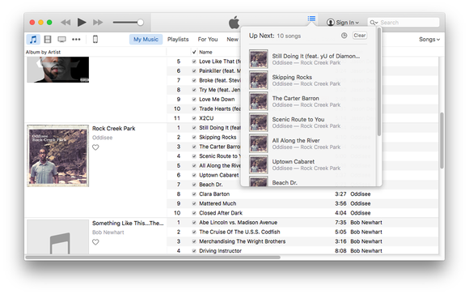Viewport: 469px width, 294px height.
Task: Uncheck the Clara Barton checkbox
Action: point(194,194)
